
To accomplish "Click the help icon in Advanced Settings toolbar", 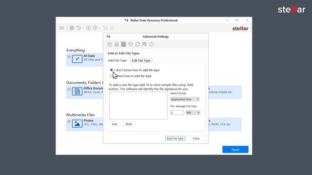I will tap(152, 44).
